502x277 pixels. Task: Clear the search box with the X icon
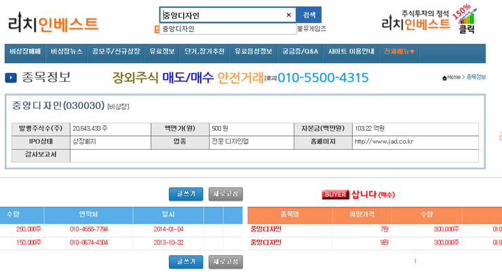tap(289, 15)
